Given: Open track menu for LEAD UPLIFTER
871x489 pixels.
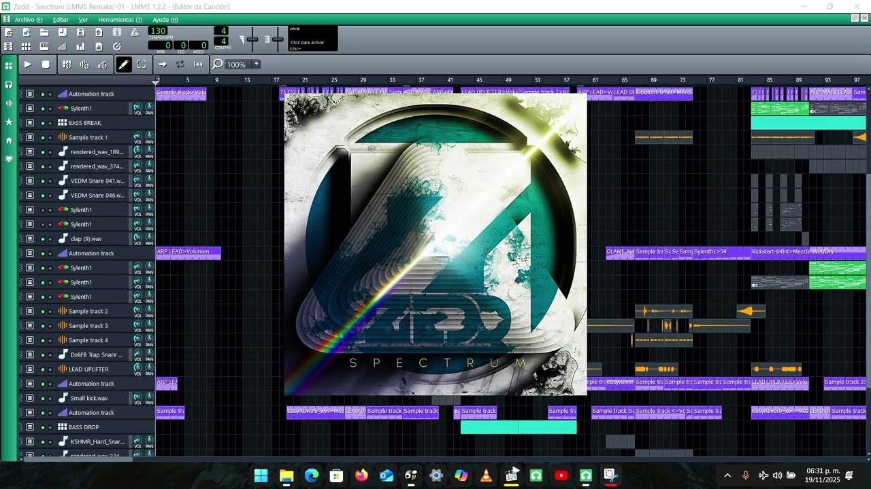Looking at the screenshot, I should (x=30, y=369).
